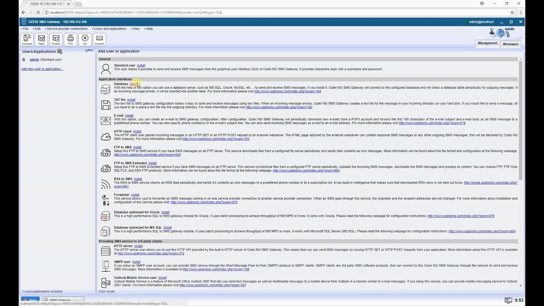Screen dimensions: 544x306
Task: Open the Edit menu
Action: click(x=38, y=29)
